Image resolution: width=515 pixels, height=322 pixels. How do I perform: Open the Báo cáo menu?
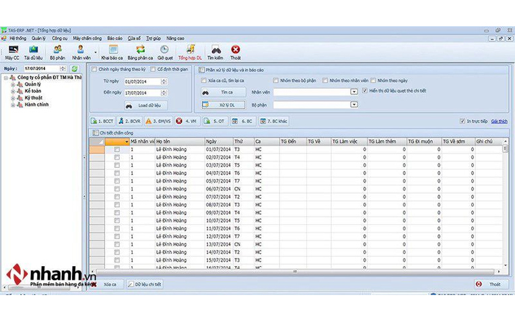pyautogui.click(x=114, y=38)
